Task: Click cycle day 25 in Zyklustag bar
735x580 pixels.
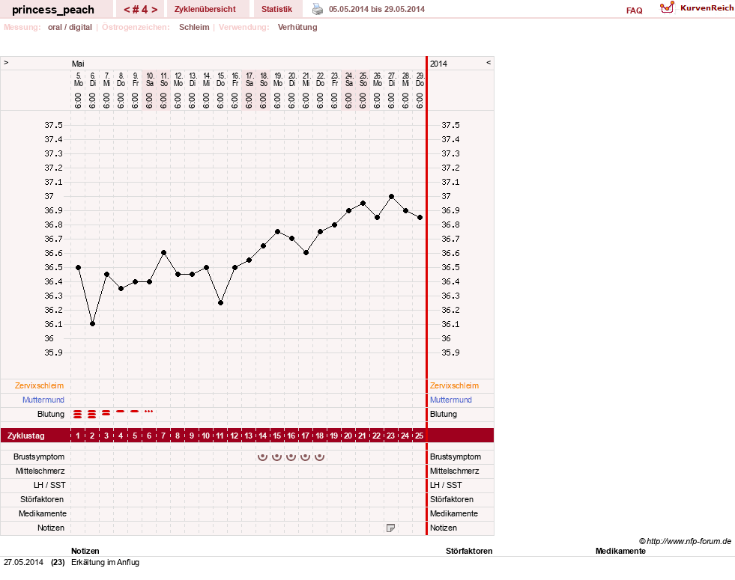Action: pyautogui.click(x=419, y=436)
